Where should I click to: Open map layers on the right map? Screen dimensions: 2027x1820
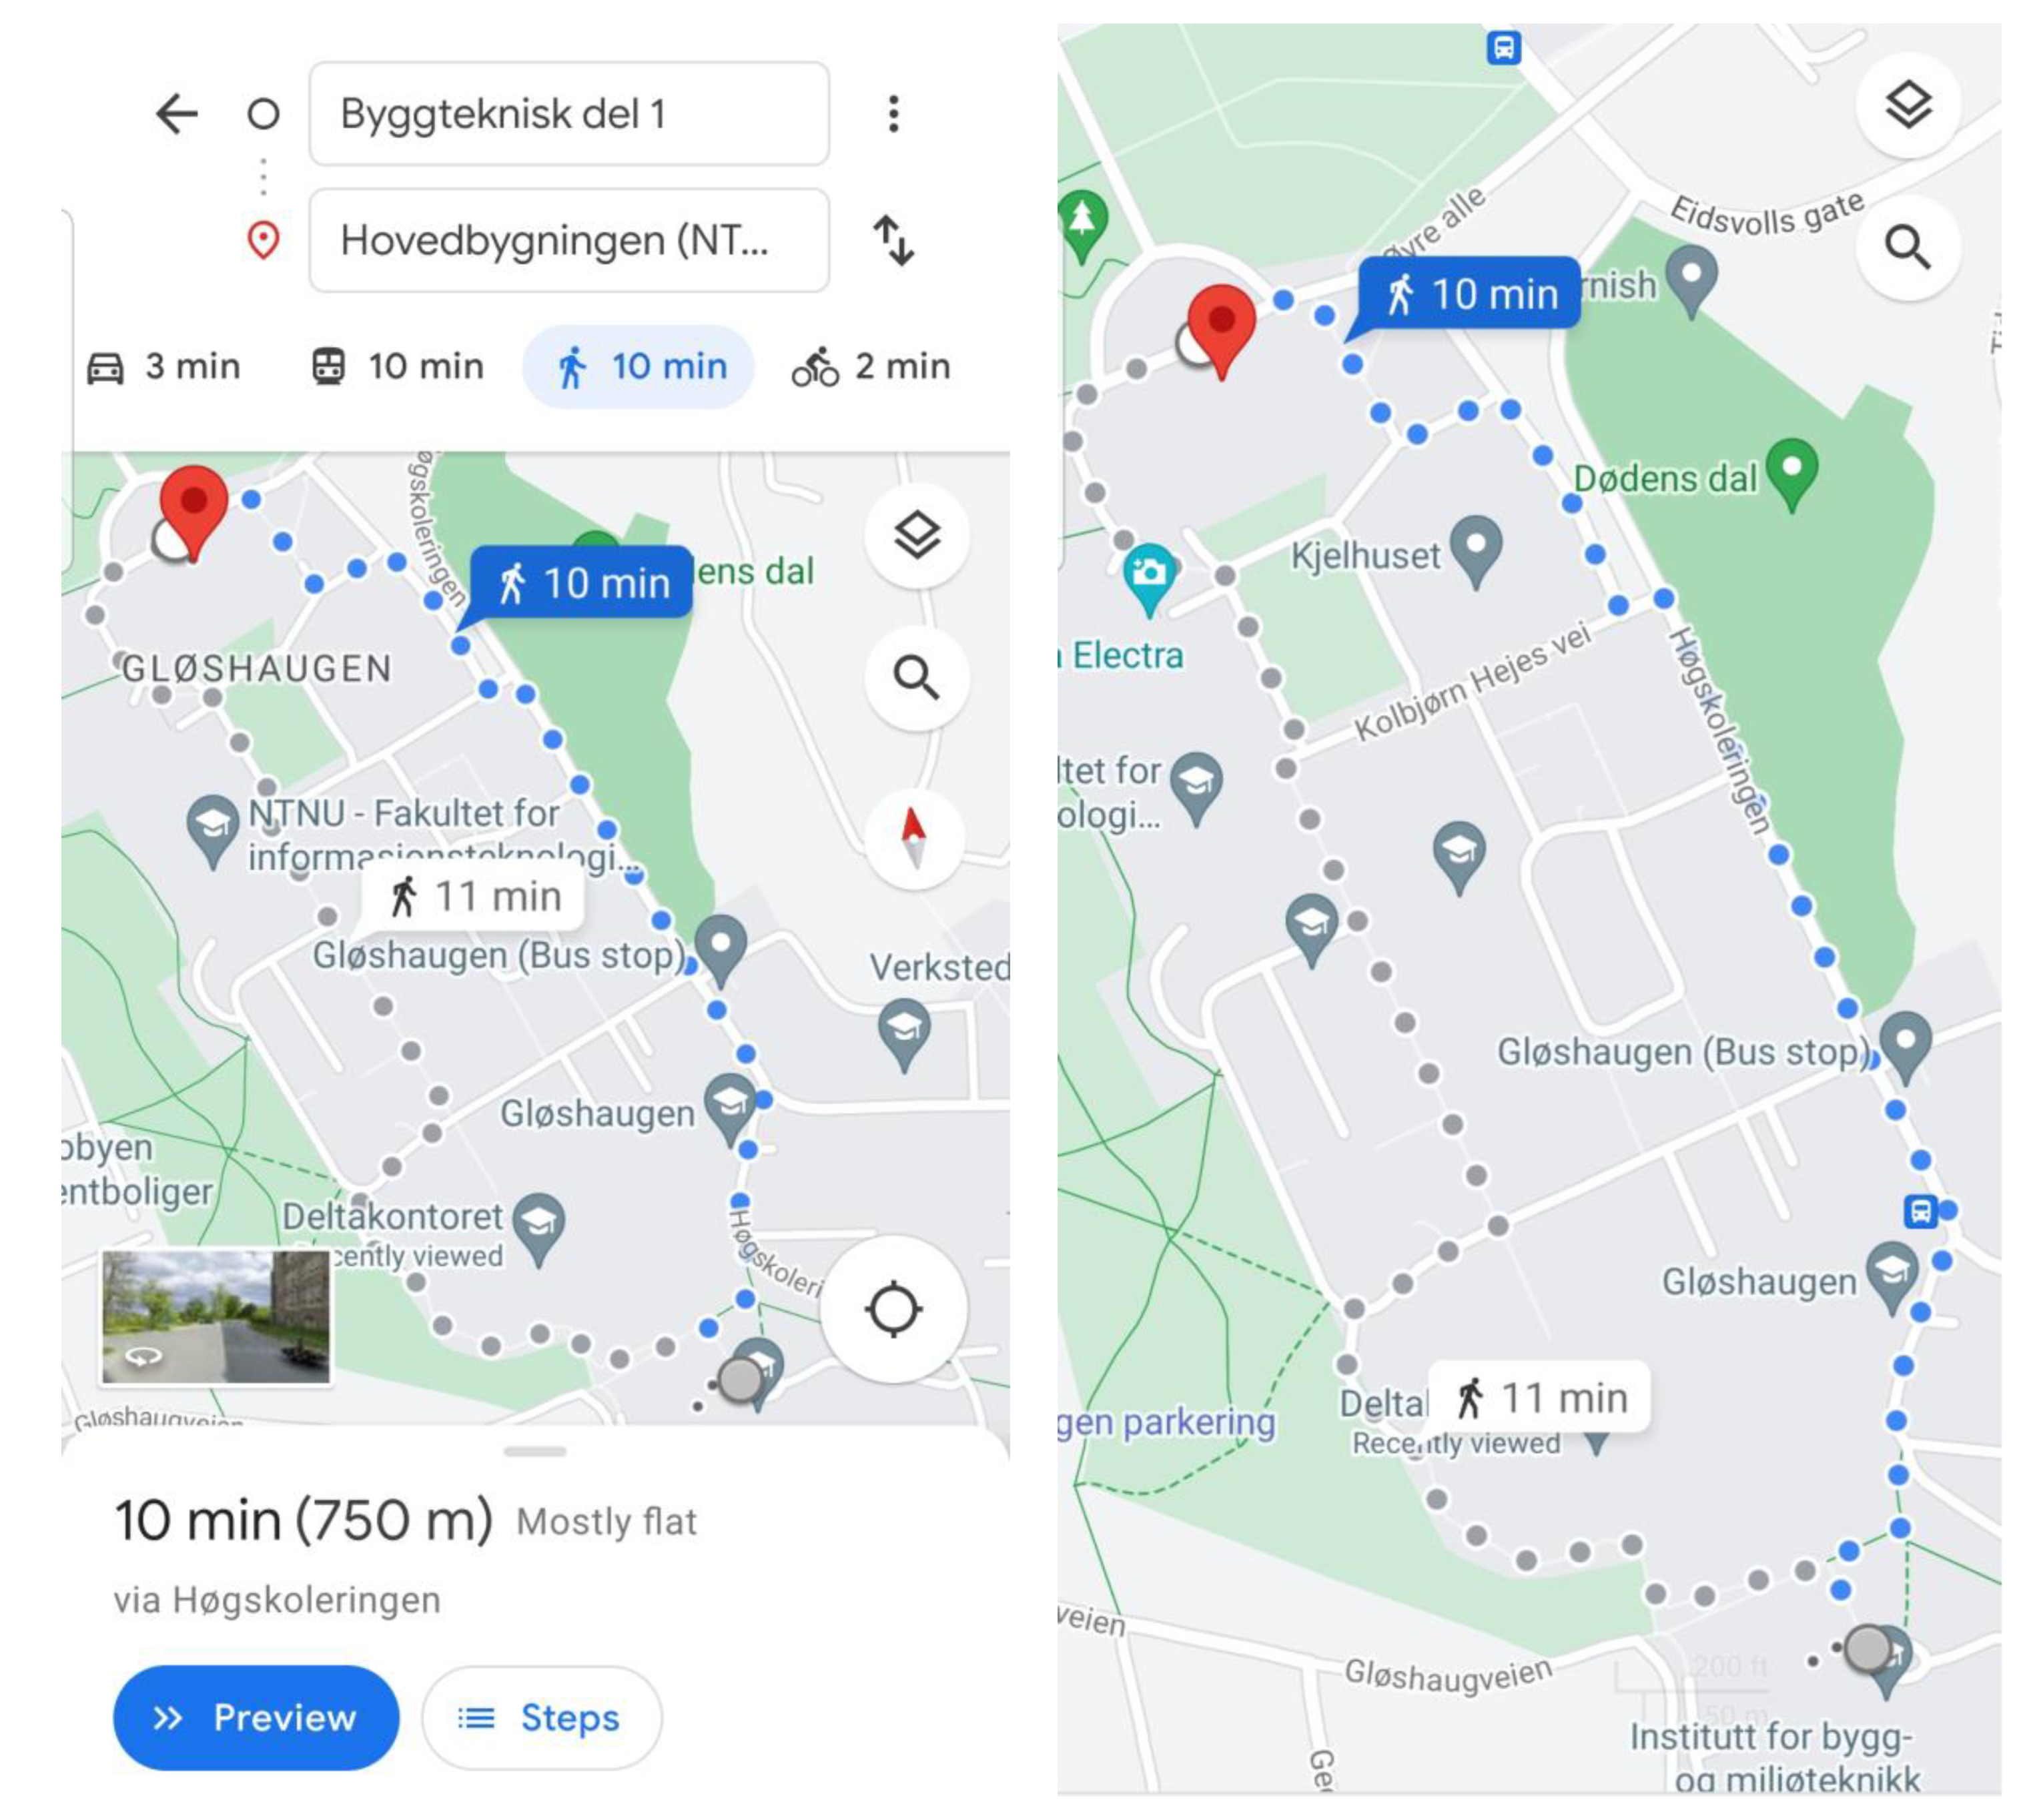(x=1907, y=105)
